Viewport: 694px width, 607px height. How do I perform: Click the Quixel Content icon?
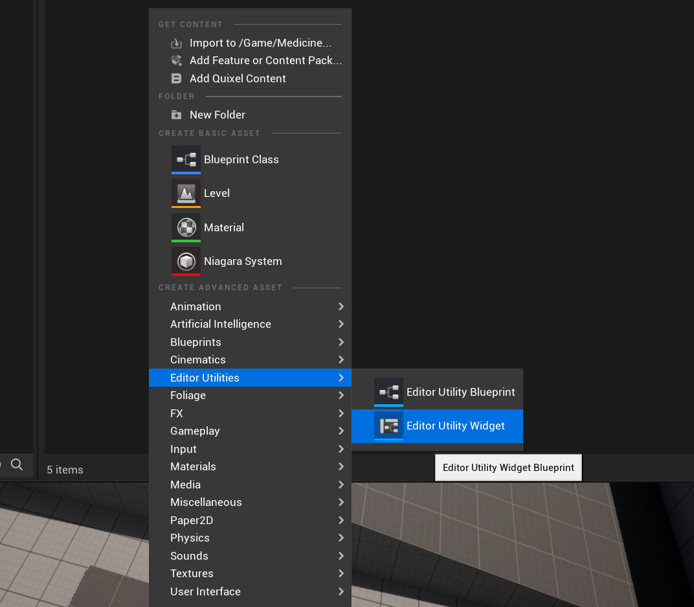[176, 78]
